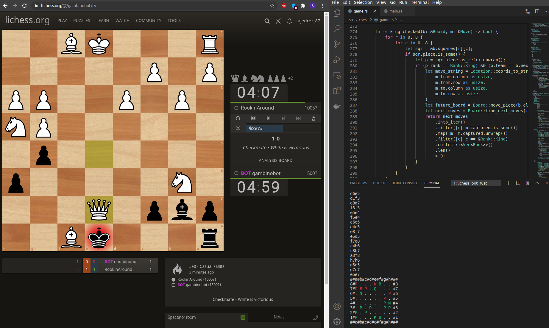The width and height of the screenshot is (549, 328).
Task: Open VS Code Explorer view
Action: (337, 13)
